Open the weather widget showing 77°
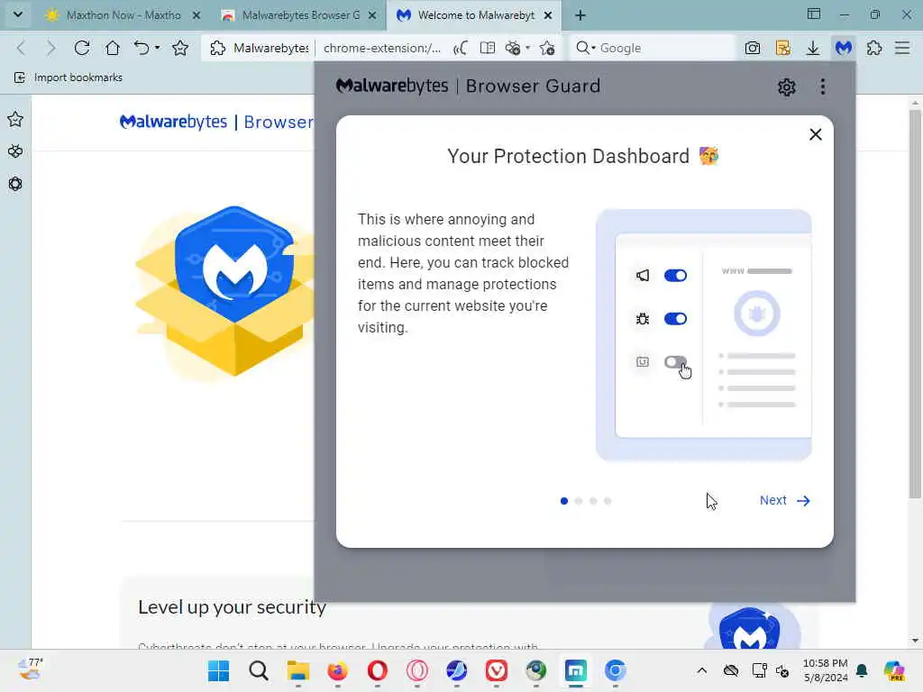Screen dimensions: 923x692 coord(31,669)
